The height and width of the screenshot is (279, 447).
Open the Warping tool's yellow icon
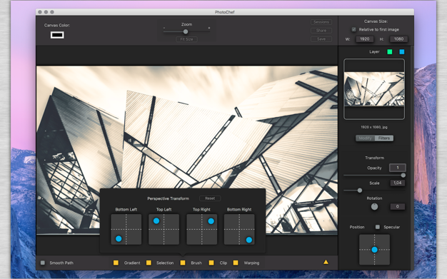pyautogui.click(x=236, y=263)
